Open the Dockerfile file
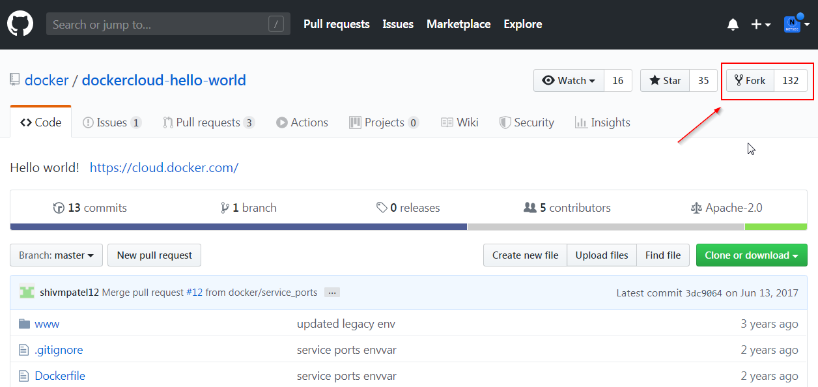Screen dimensions: 818x387 (x=60, y=376)
